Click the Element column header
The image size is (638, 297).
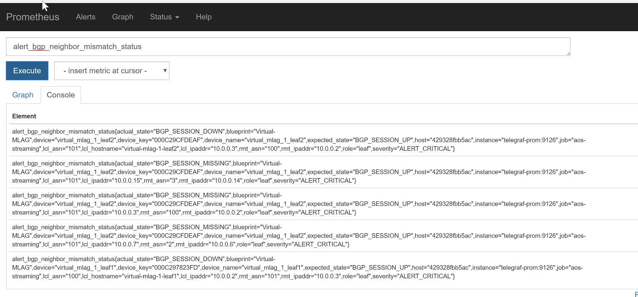[24, 116]
